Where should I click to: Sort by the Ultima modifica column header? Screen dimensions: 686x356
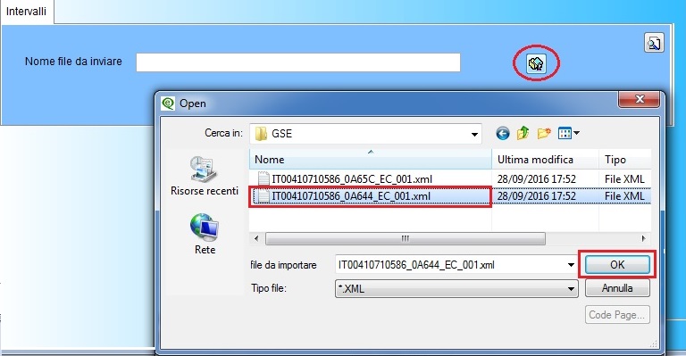click(x=545, y=160)
